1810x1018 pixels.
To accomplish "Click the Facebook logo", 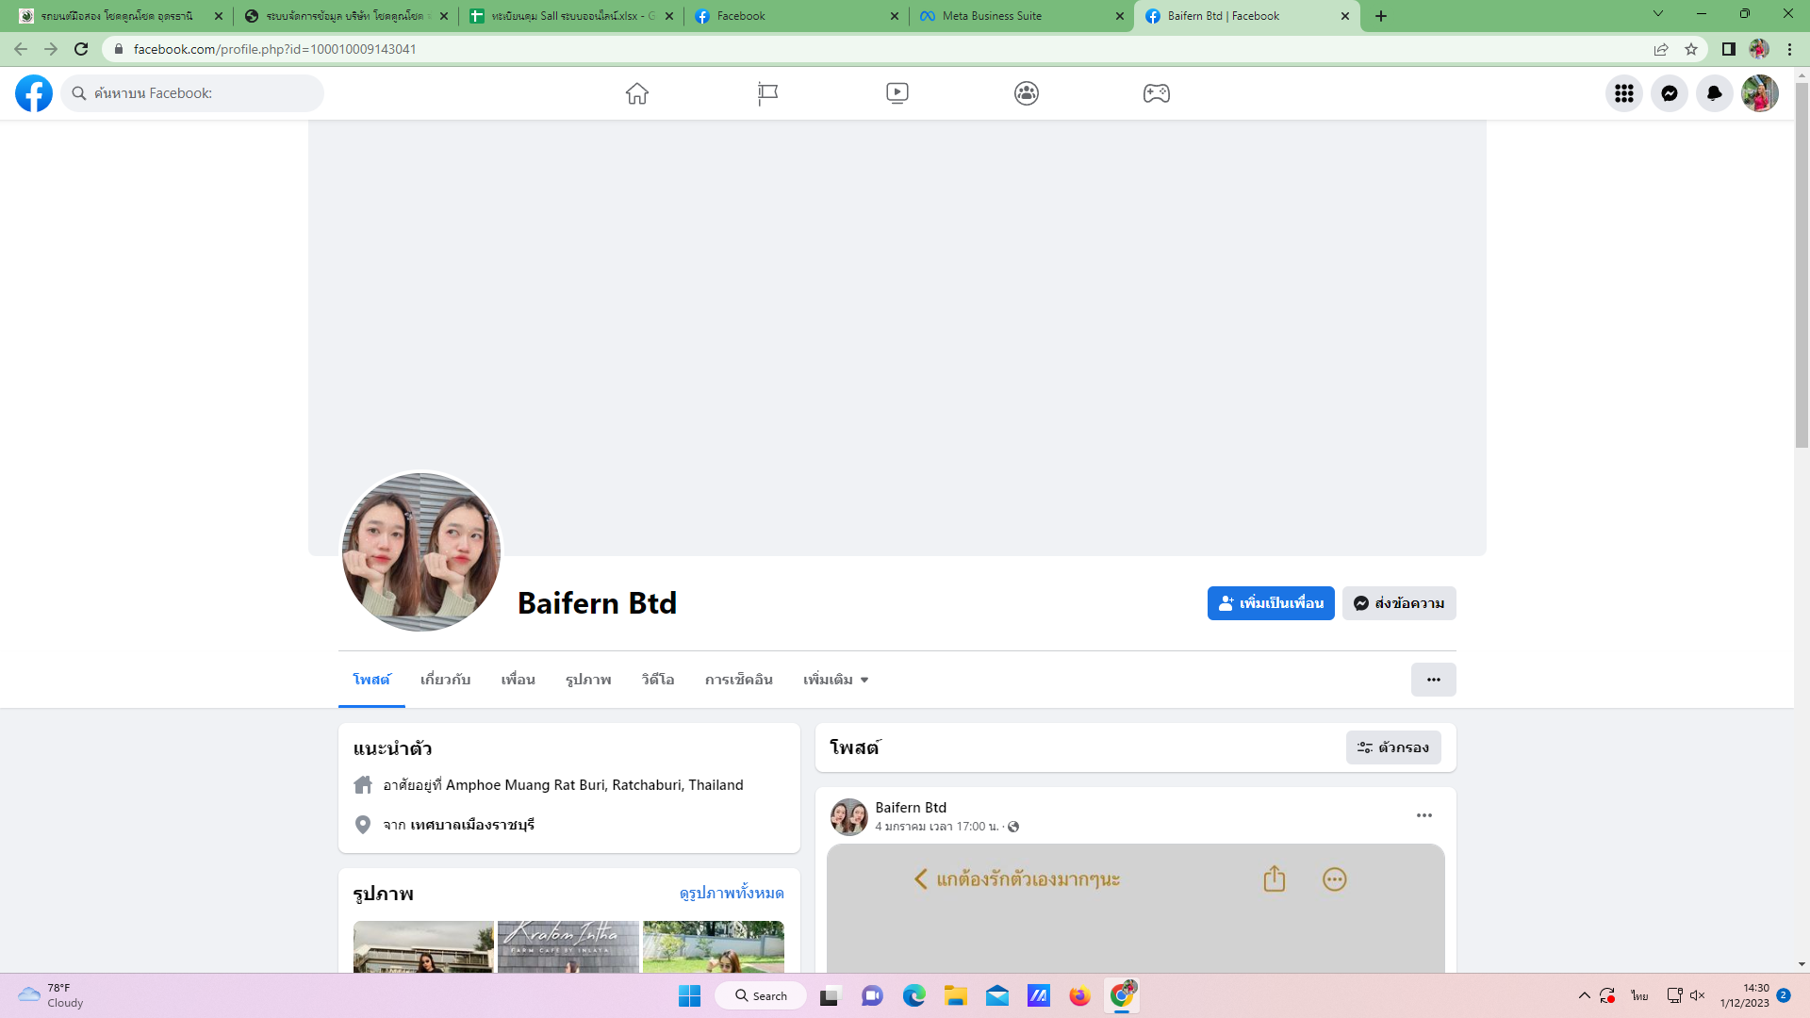I will coord(34,93).
